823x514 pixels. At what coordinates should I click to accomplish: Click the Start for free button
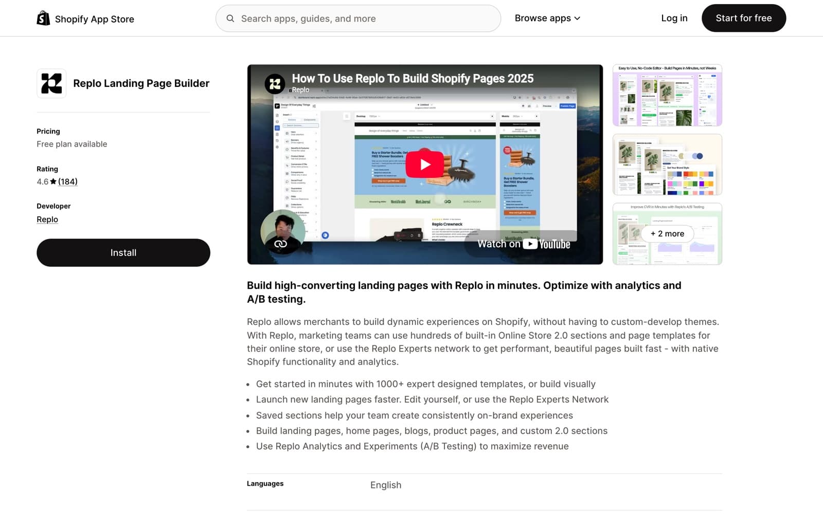(744, 18)
